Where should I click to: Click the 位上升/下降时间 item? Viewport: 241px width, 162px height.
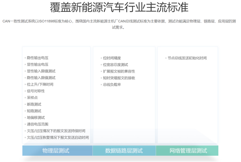[40, 84]
